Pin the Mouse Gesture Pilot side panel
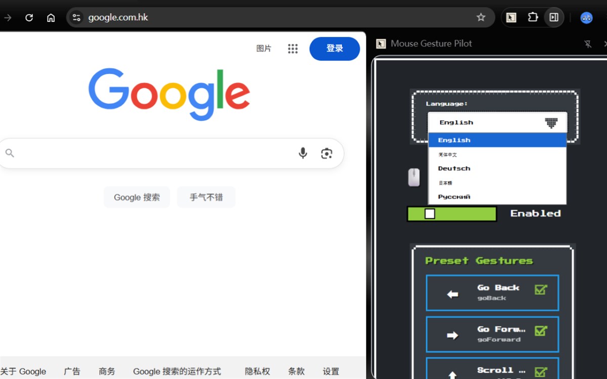 click(588, 44)
